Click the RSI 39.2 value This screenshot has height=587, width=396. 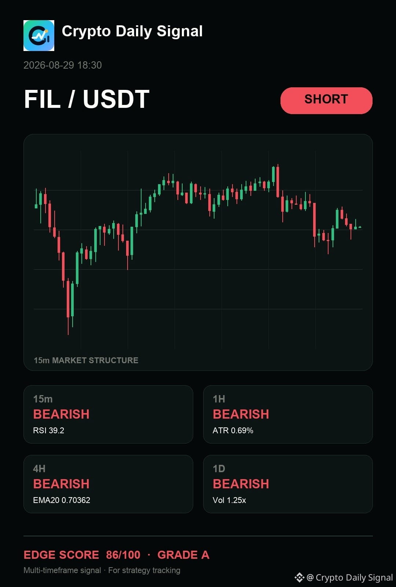click(x=48, y=430)
